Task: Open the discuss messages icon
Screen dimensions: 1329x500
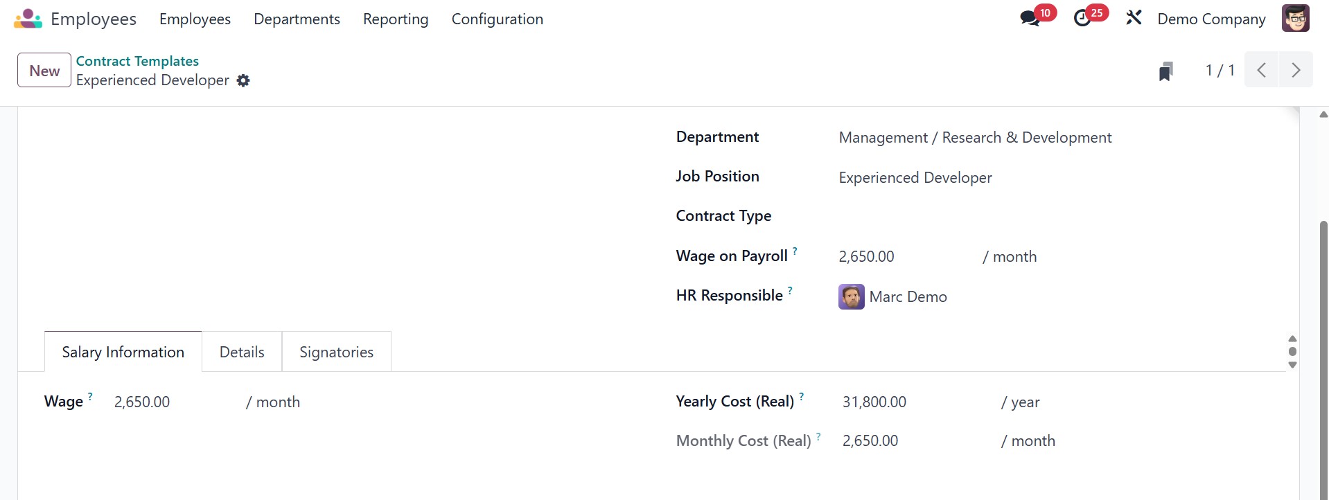Action: coord(1030,19)
